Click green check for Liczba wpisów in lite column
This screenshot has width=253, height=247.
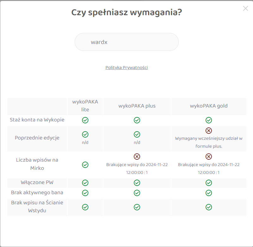[x=85, y=165]
